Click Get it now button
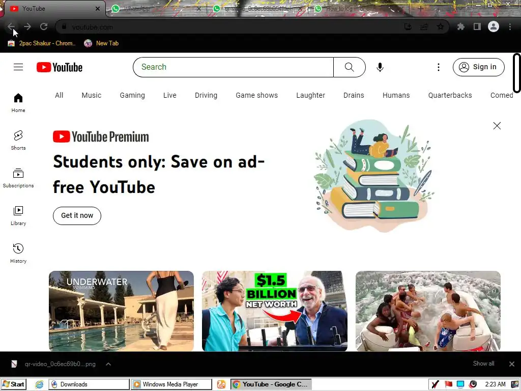Screen dimensions: 521x391 click(77, 215)
